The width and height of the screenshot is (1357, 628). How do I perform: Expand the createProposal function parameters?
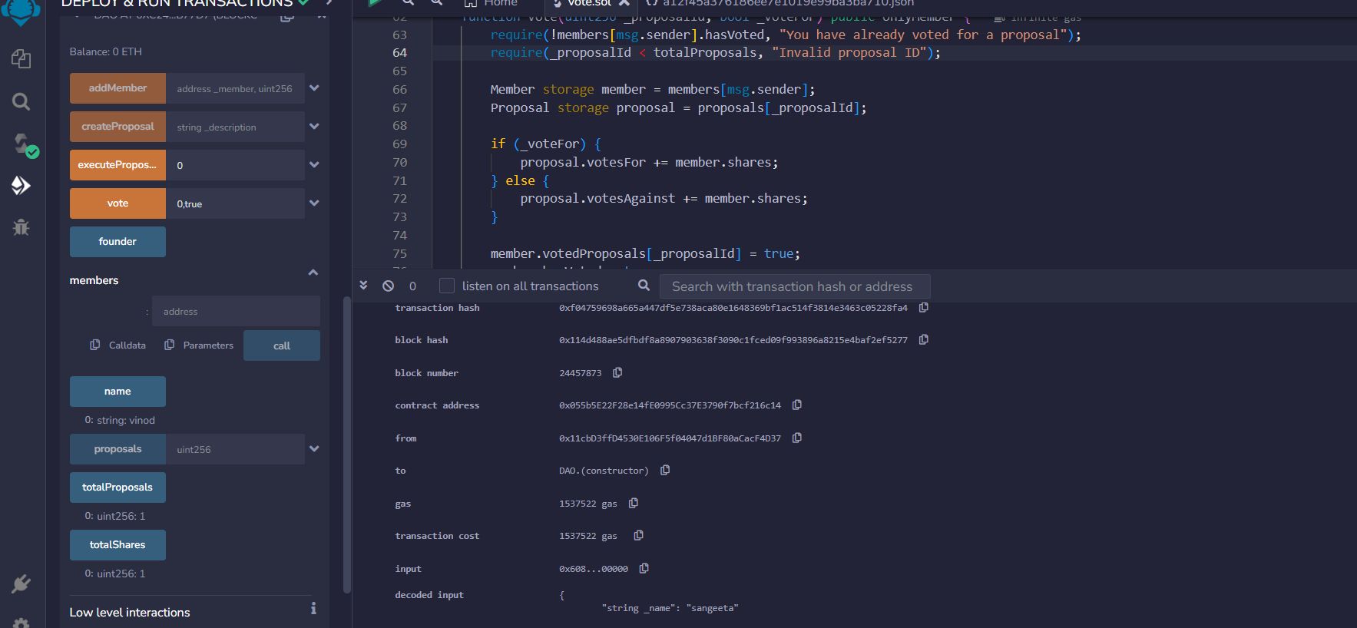[313, 127]
